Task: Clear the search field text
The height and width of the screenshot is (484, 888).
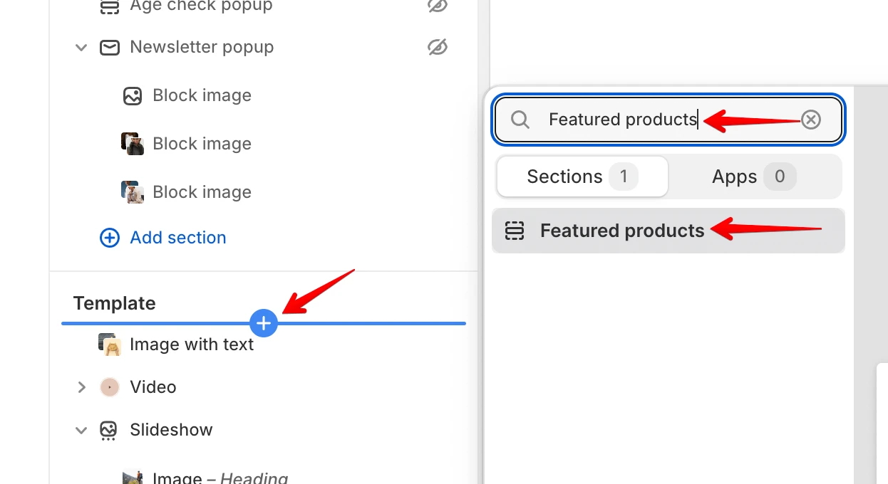Action: click(x=811, y=120)
